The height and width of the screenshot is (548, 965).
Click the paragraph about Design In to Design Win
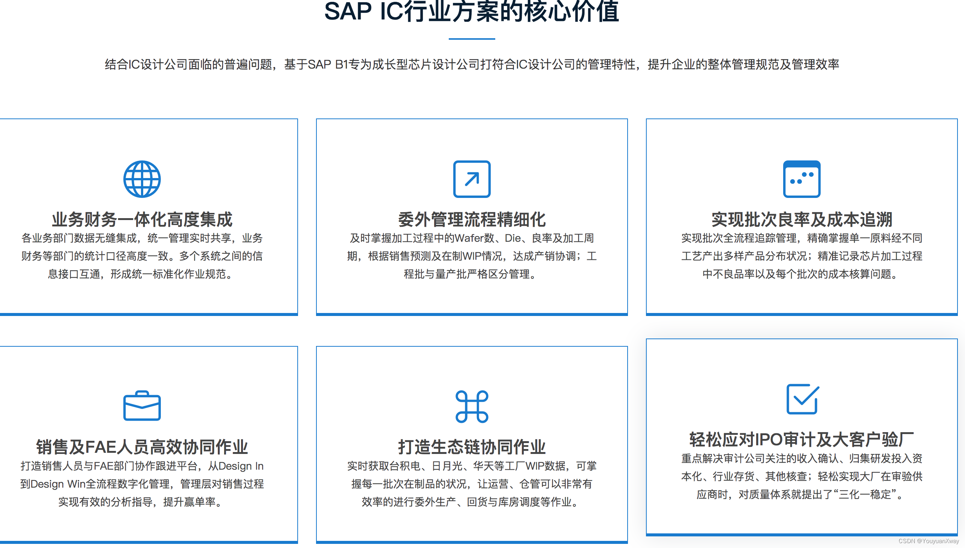click(x=142, y=484)
